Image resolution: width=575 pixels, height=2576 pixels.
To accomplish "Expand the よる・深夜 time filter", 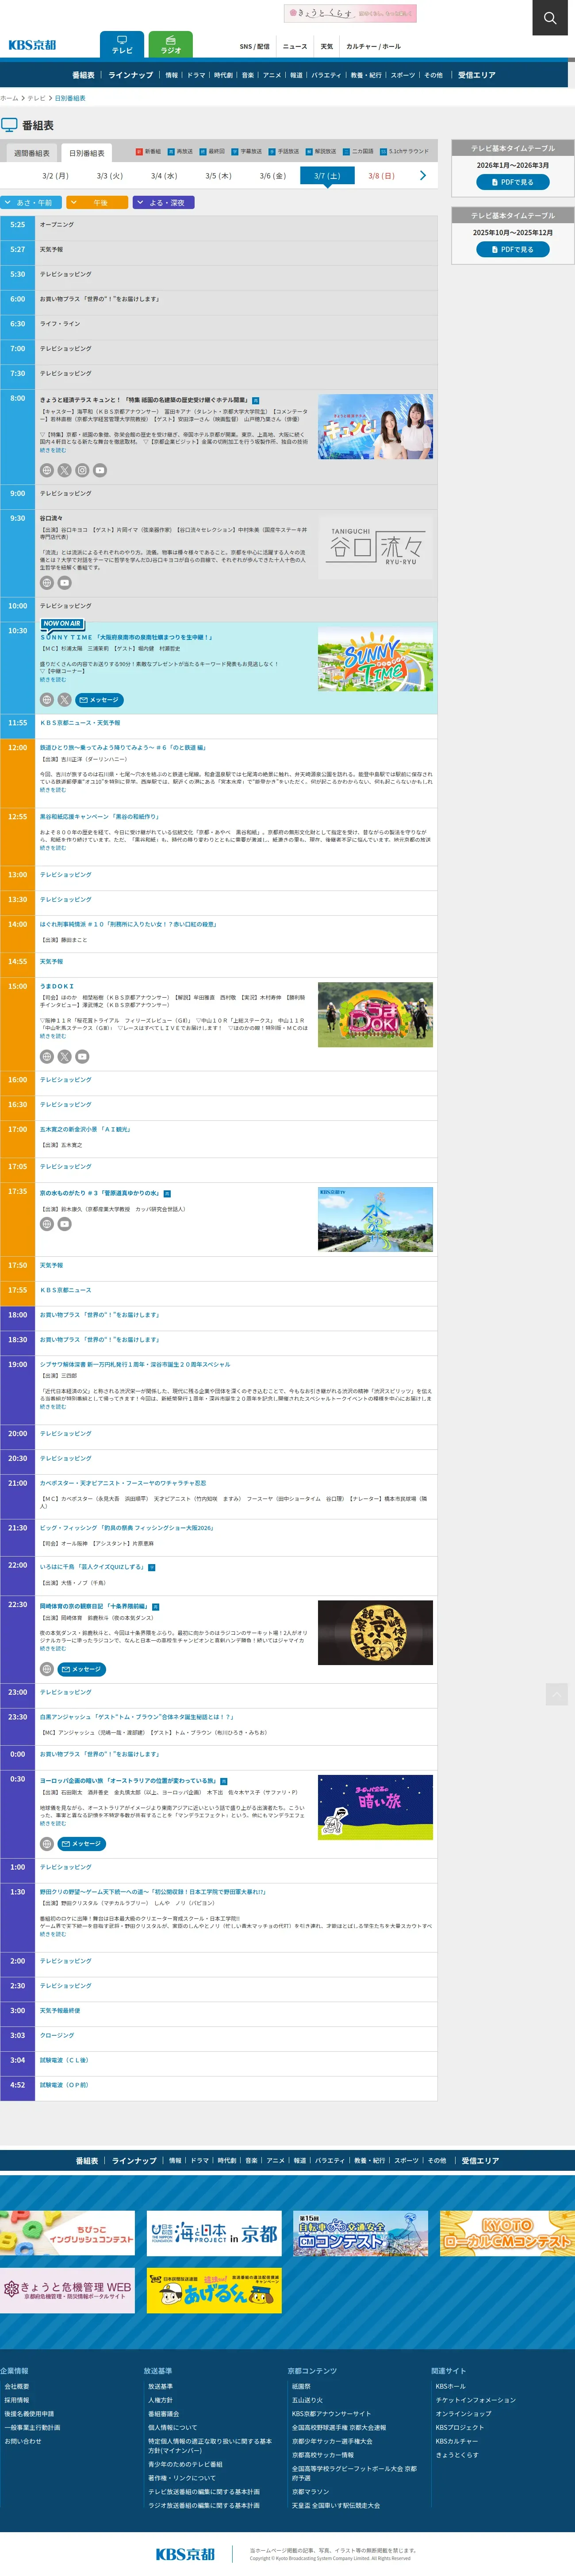I will [164, 202].
